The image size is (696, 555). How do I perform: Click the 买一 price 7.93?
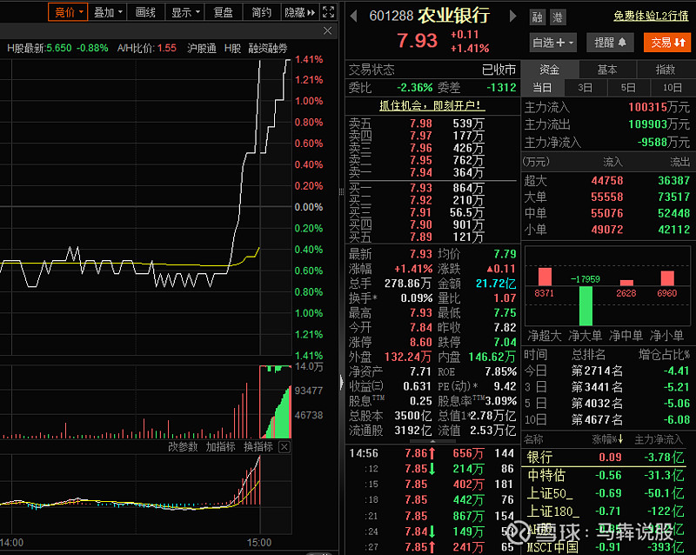pyautogui.click(x=421, y=188)
